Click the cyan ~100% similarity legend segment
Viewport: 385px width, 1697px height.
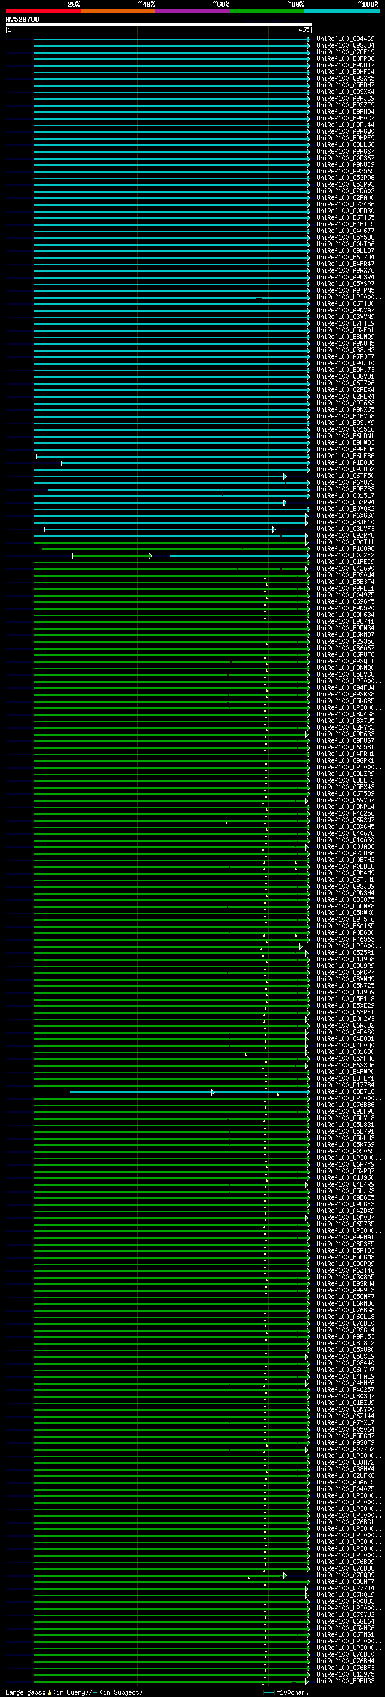coord(342,11)
